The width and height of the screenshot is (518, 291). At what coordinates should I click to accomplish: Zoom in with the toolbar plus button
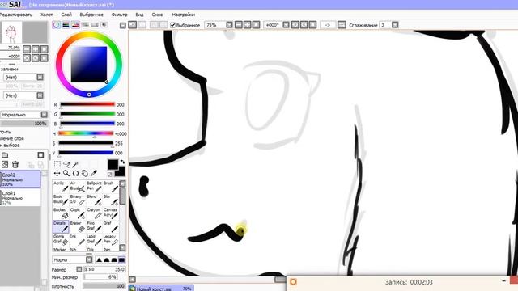click(x=247, y=25)
